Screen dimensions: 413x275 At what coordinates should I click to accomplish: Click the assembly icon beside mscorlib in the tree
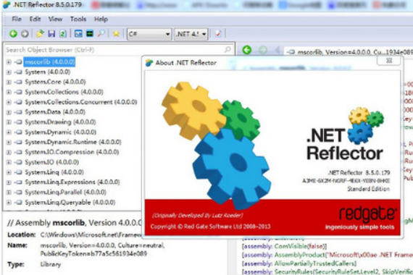point(18,62)
